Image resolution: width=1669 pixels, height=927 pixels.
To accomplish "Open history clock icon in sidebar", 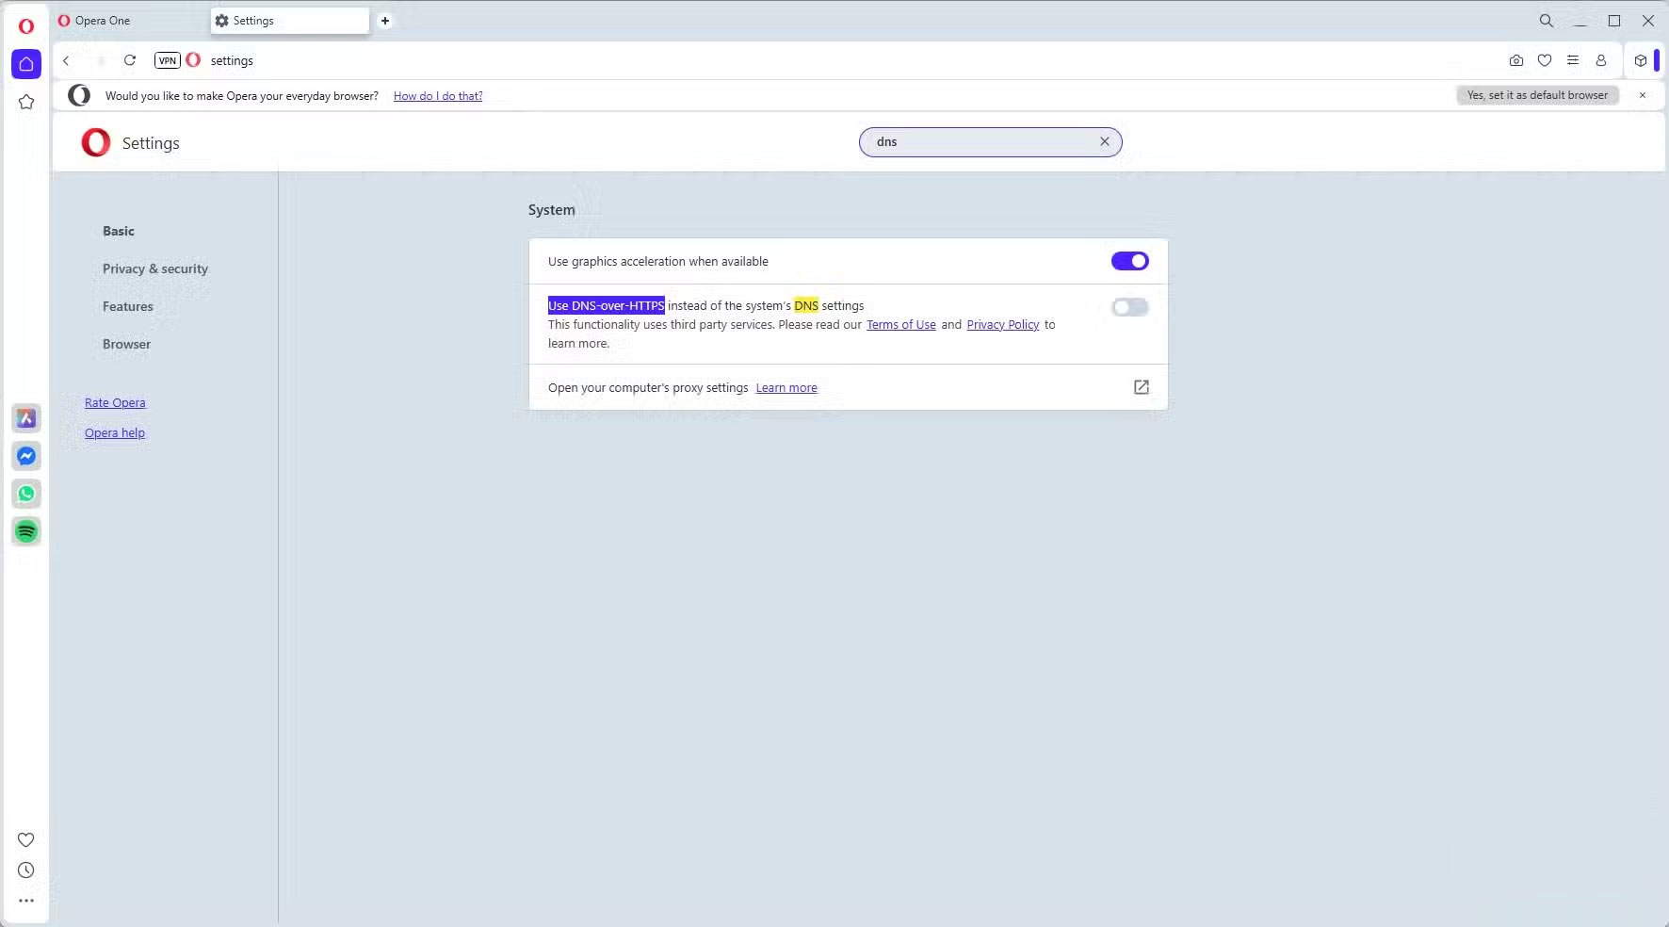I will [x=26, y=870].
